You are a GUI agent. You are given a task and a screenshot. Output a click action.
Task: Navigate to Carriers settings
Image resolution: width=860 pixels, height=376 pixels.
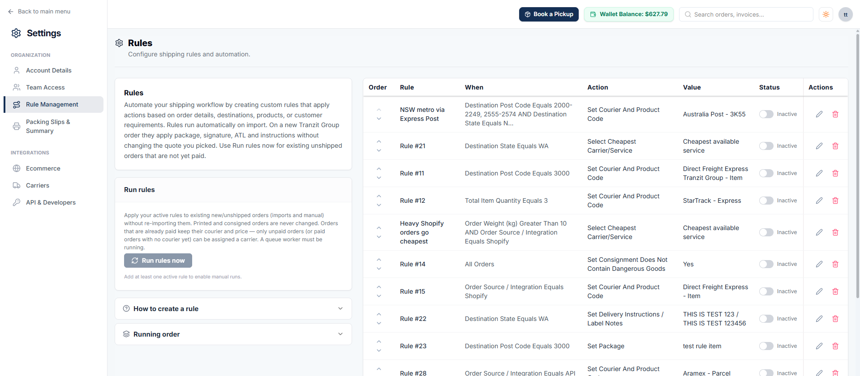click(53, 185)
